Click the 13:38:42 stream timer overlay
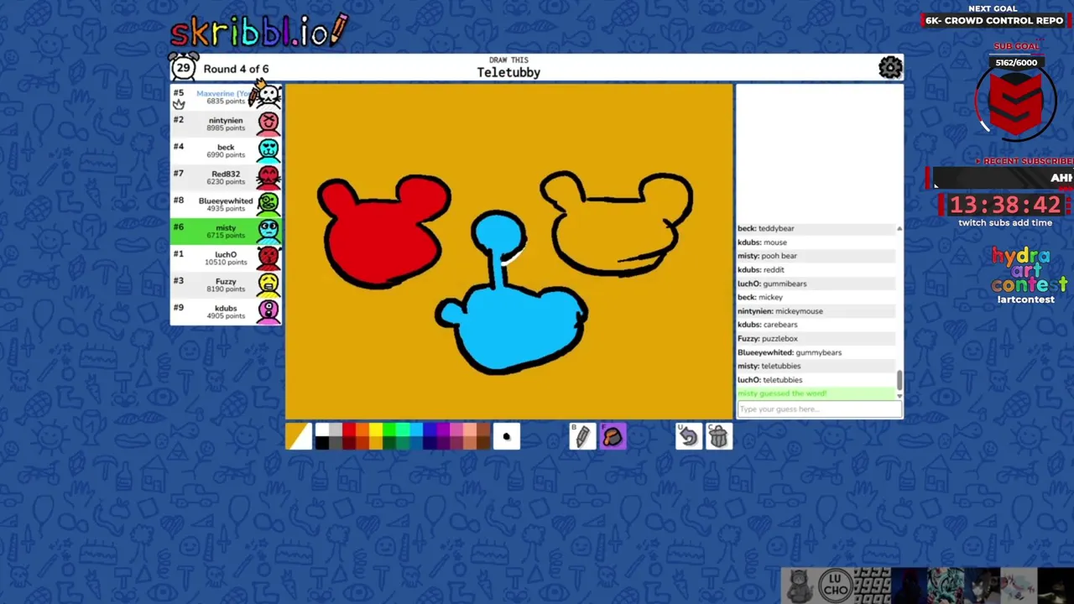Viewport: 1074px width, 604px height. click(x=1005, y=205)
